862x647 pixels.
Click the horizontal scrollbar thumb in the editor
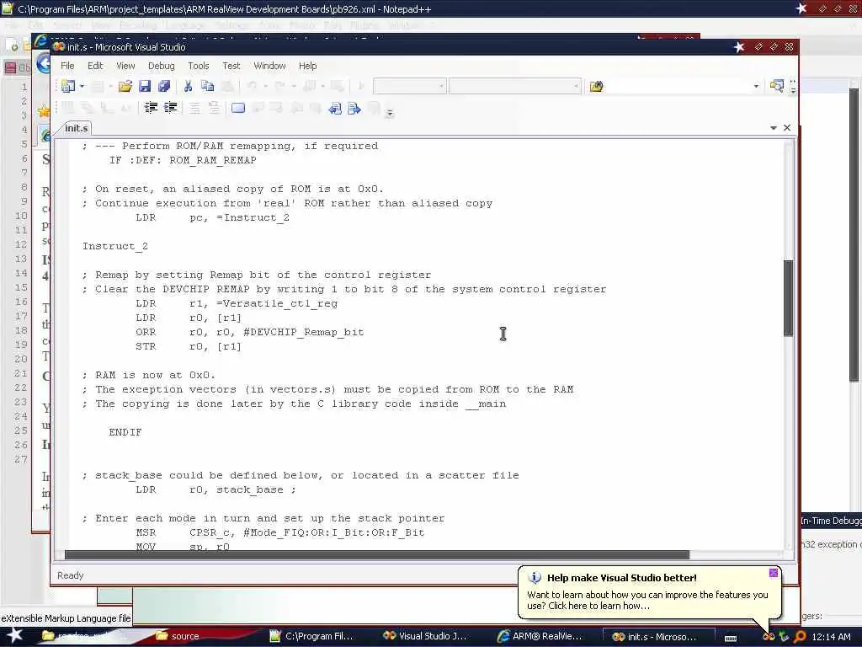coord(376,554)
